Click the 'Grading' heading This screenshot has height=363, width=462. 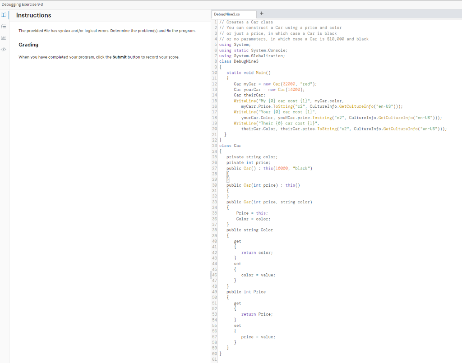pyautogui.click(x=28, y=45)
